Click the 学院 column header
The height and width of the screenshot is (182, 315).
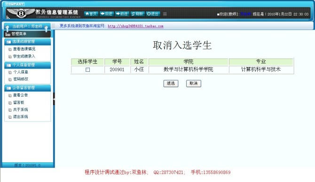188,61
